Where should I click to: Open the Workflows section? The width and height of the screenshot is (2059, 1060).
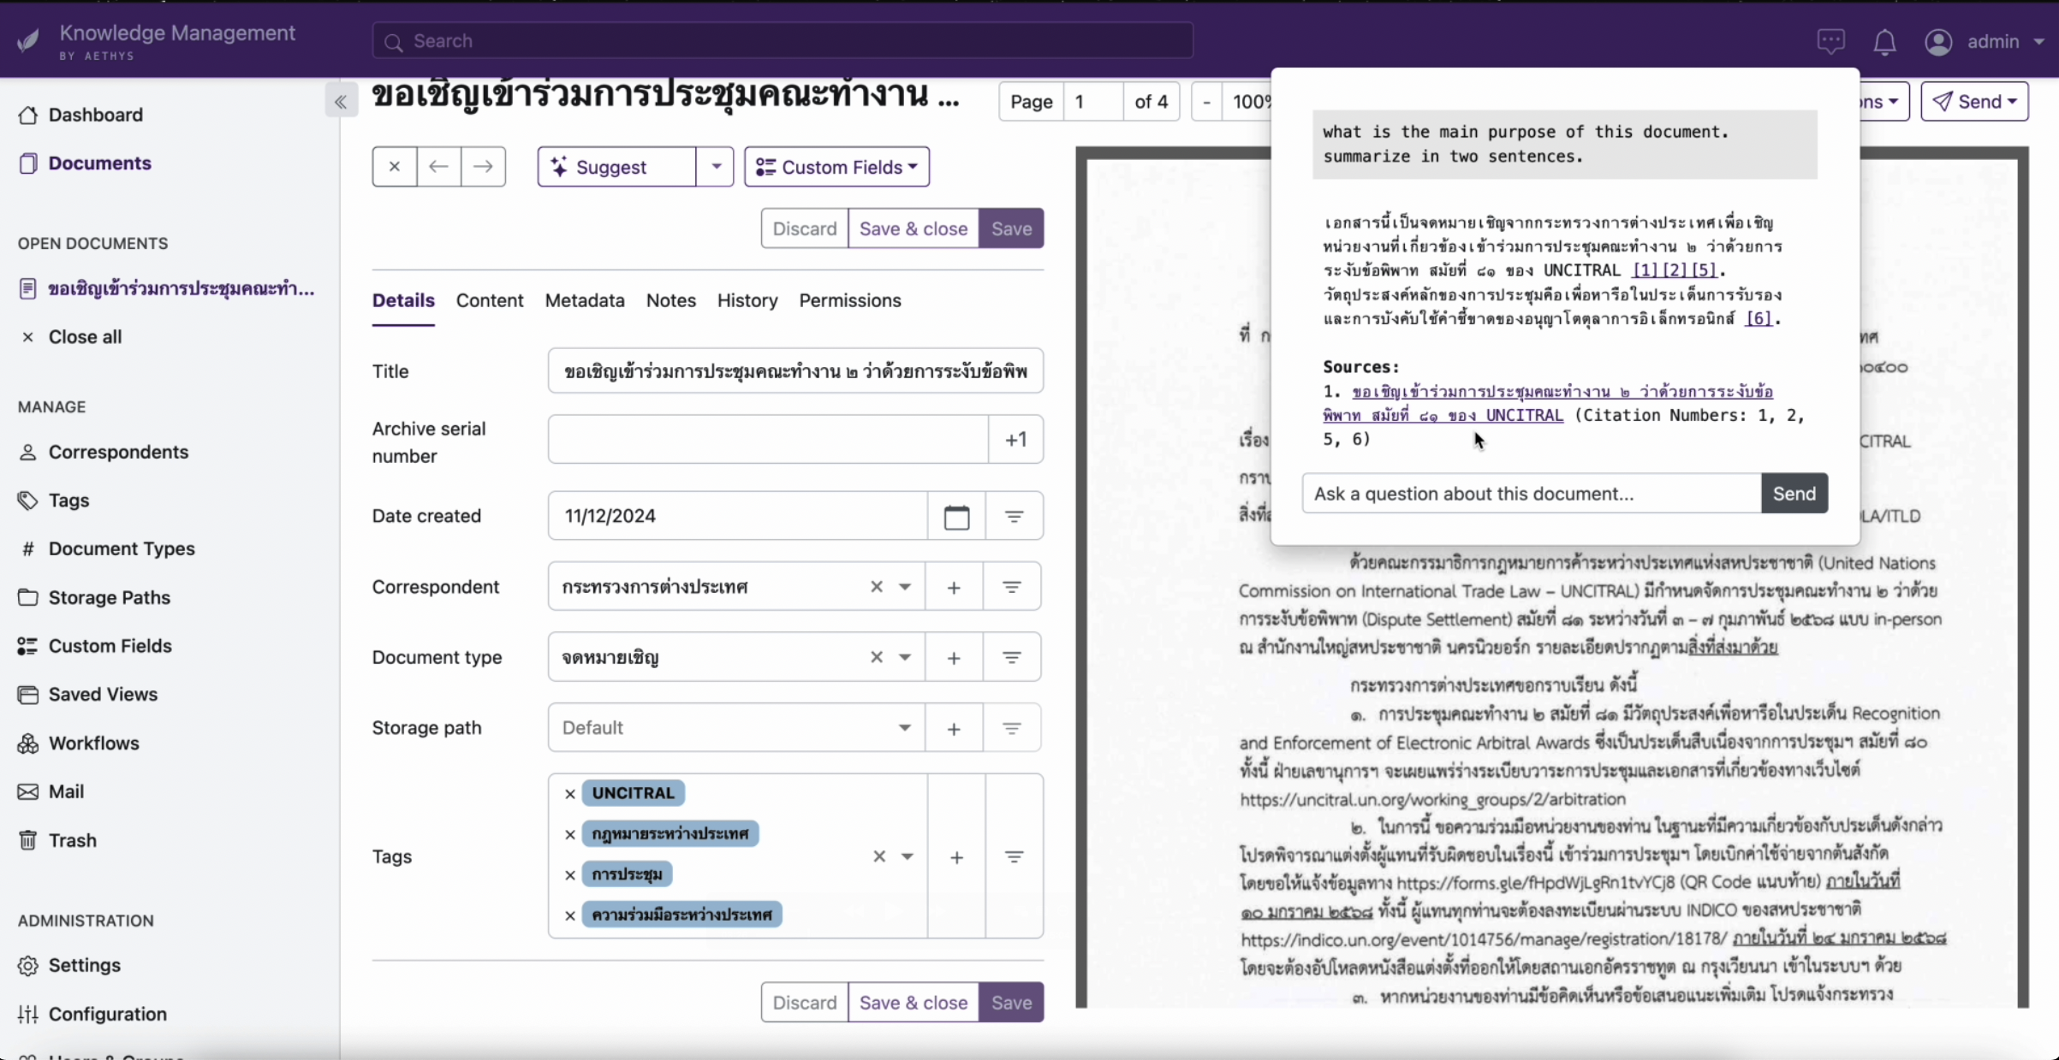tap(93, 743)
